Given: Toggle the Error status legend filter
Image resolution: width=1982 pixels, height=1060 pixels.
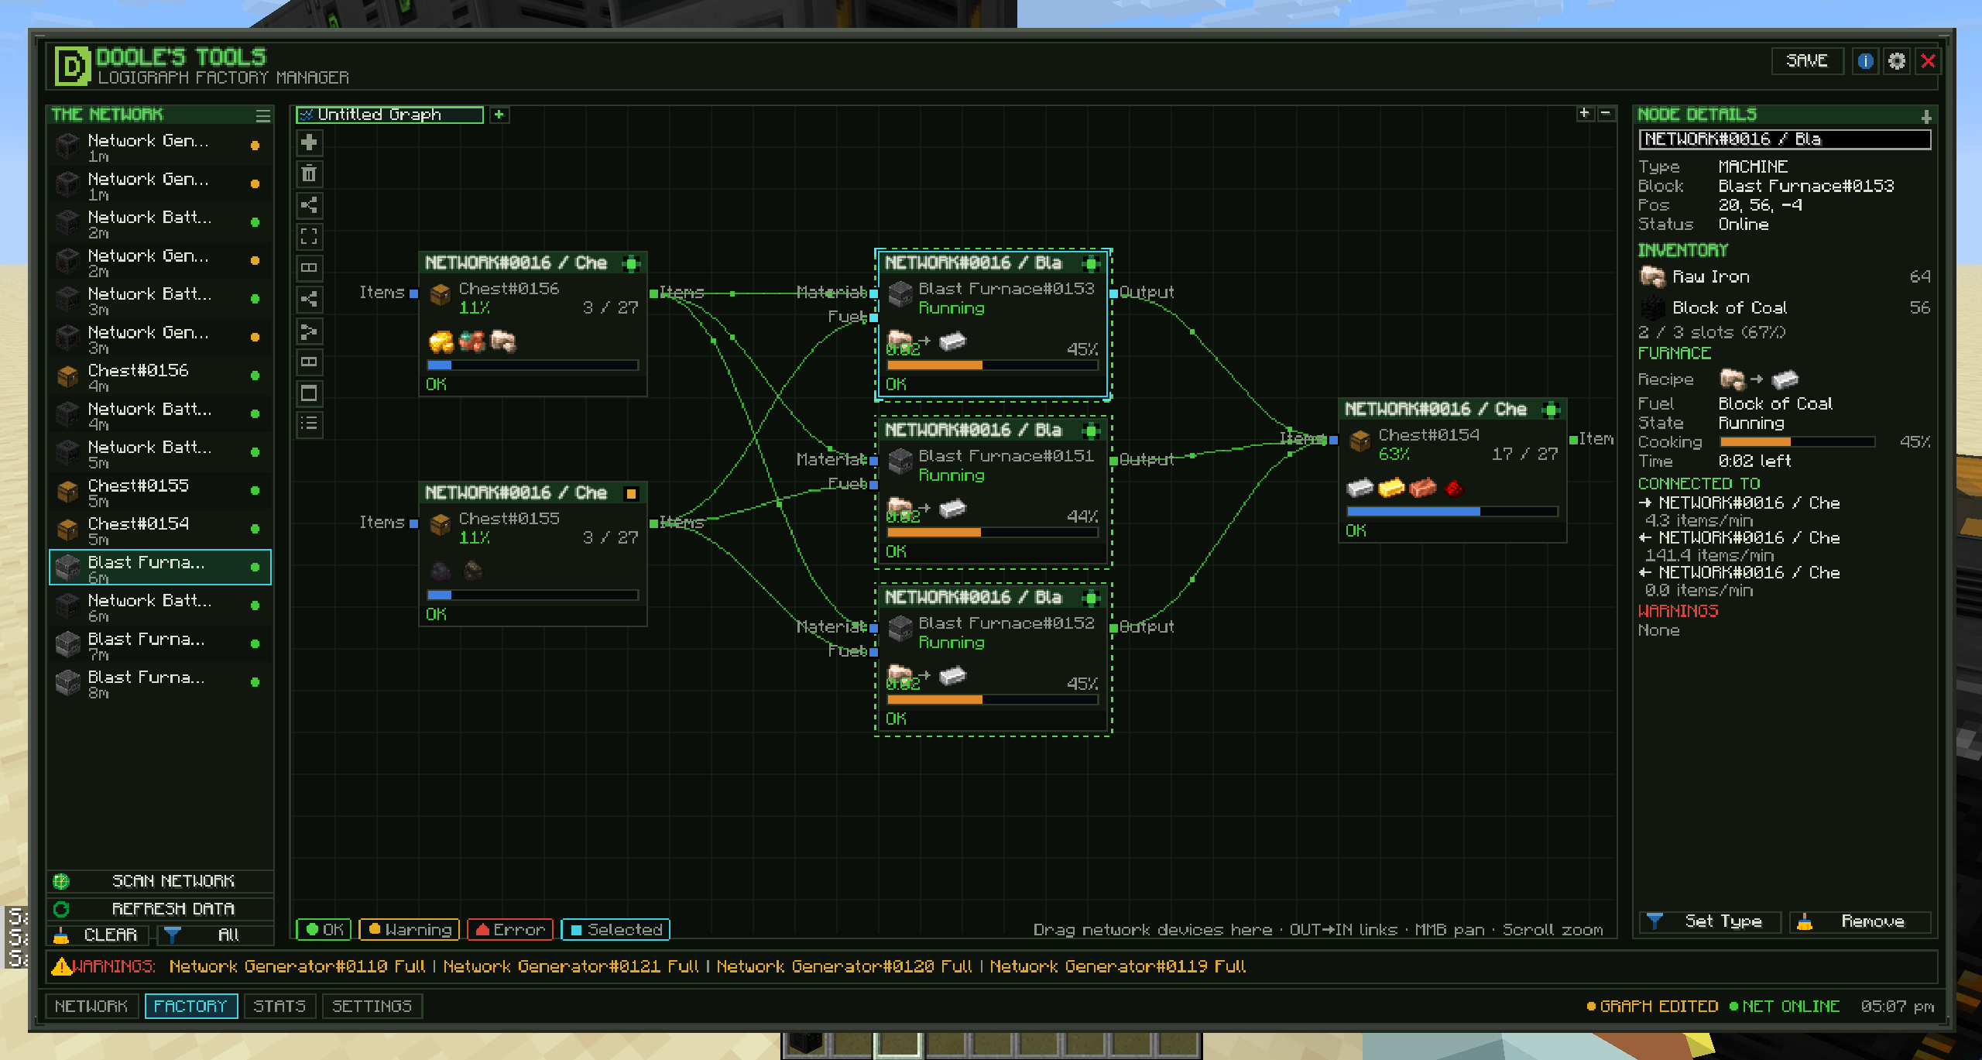Looking at the screenshot, I should coord(510,929).
